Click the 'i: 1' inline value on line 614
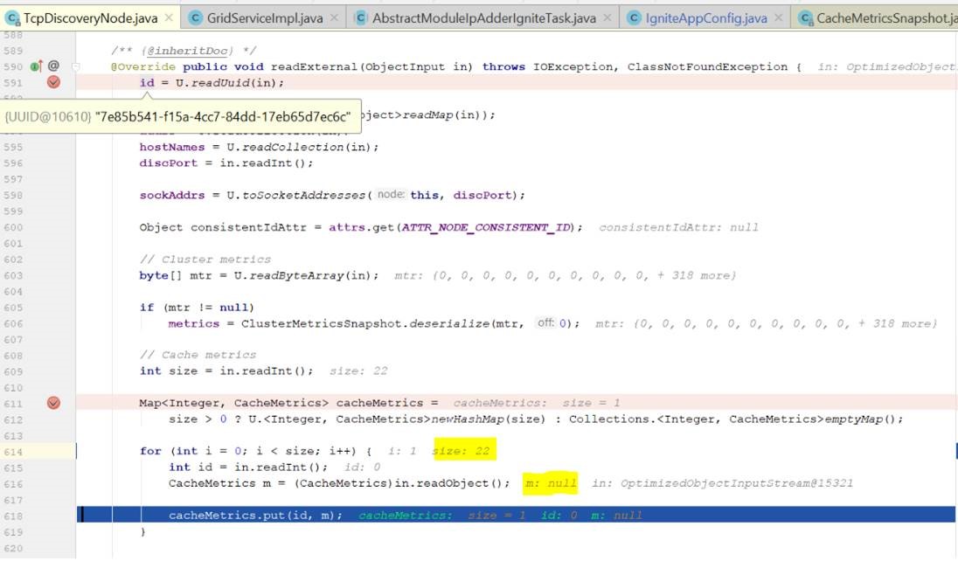This screenshot has height=561, width=958. (402, 451)
